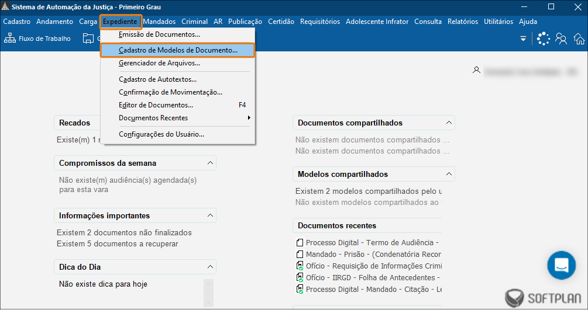Click 'Existem 2 documentos não finalizados' link
588x310 pixels.
tap(124, 232)
